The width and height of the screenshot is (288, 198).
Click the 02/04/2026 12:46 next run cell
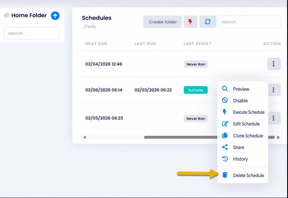click(x=104, y=64)
